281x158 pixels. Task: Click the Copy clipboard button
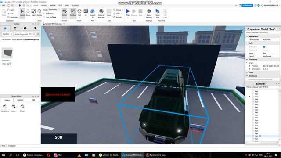pyautogui.click(x=11, y=10)
